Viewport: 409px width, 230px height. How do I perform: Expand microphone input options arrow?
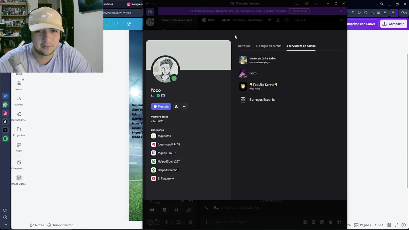[172, 222]
